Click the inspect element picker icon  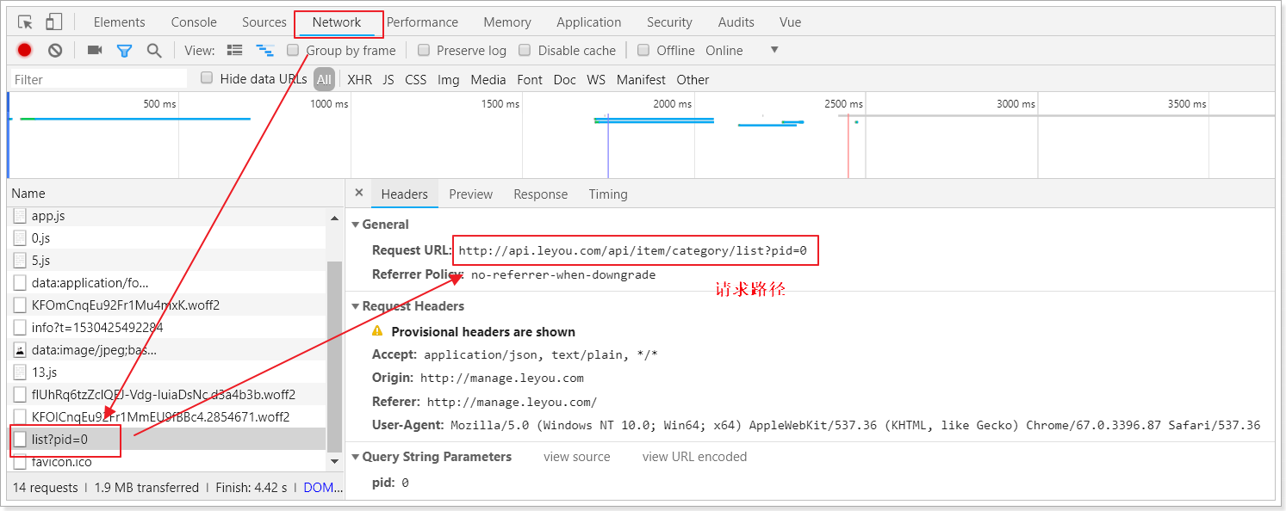coord(25,22)
